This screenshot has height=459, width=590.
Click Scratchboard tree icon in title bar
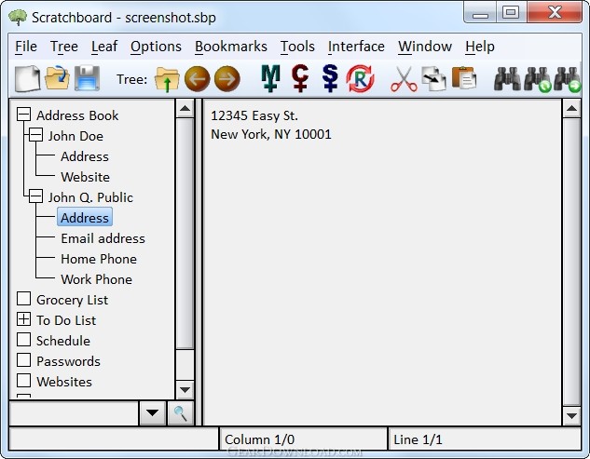[18, 18]
